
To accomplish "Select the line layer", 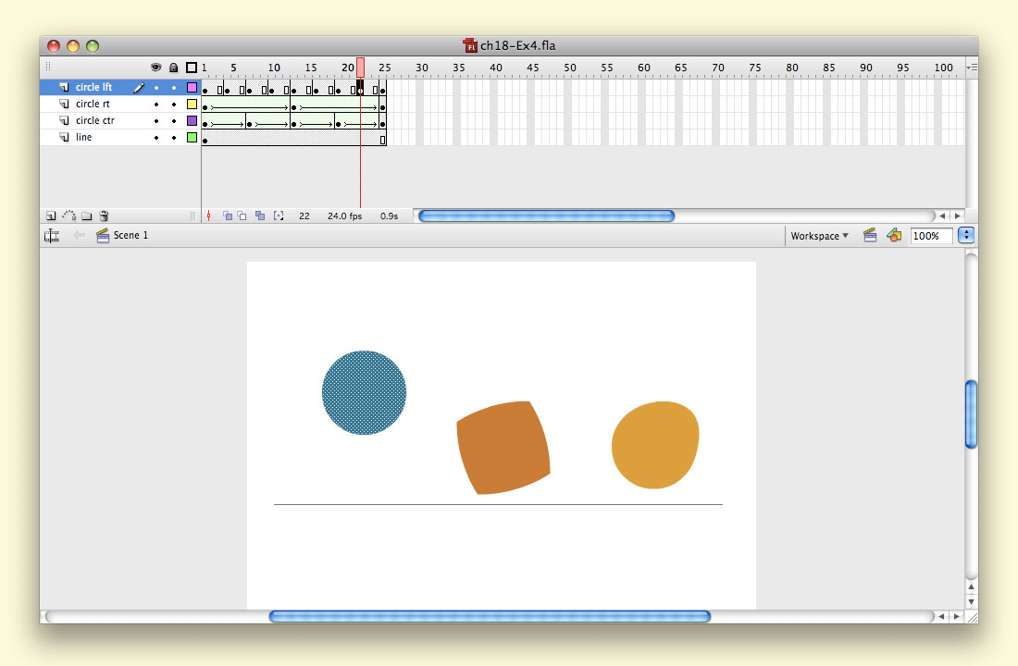I will (x=84, y=138).
